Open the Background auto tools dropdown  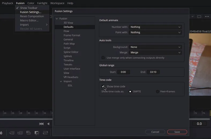tap(155, 47)
